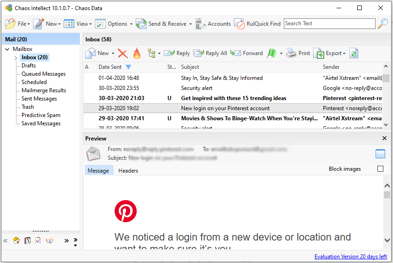The height and width of the screenshot is (263, 393).
Task: Open the File menu
Action: pos(17,24)
